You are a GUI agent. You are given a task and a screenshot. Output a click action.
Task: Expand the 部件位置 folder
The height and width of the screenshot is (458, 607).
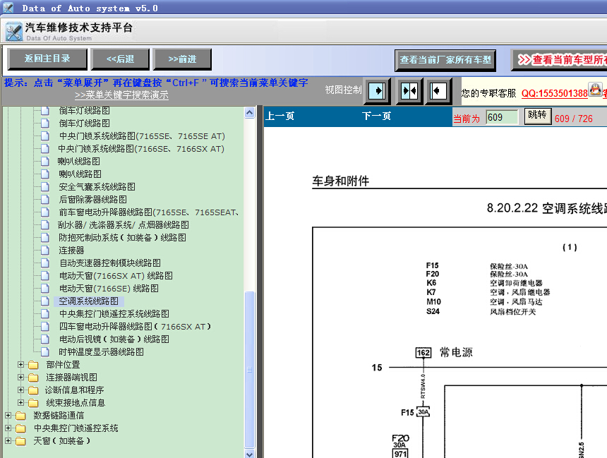(21, 365)
